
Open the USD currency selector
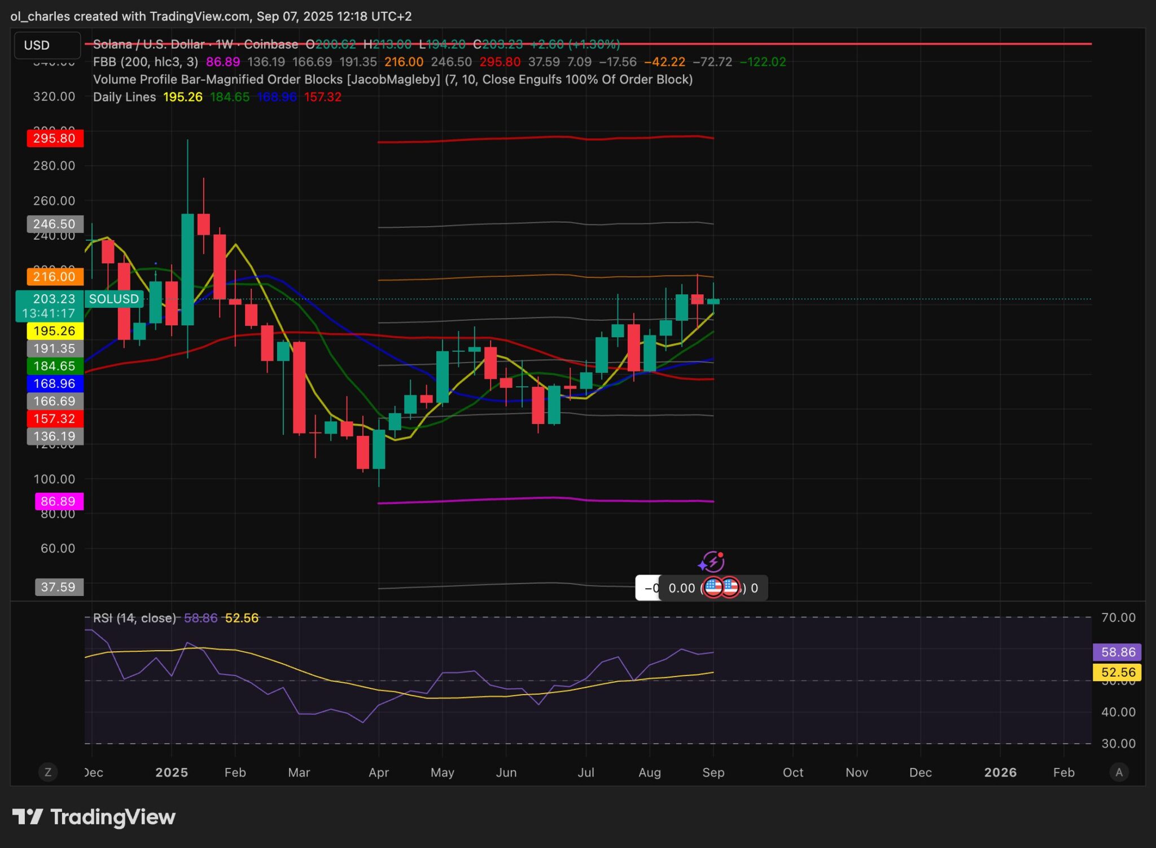coord(47,45)
